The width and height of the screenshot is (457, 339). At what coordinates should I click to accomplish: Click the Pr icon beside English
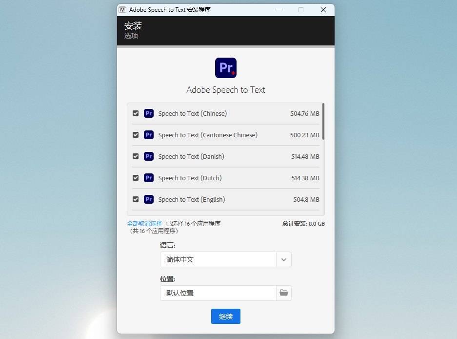(x=149, y=199)
